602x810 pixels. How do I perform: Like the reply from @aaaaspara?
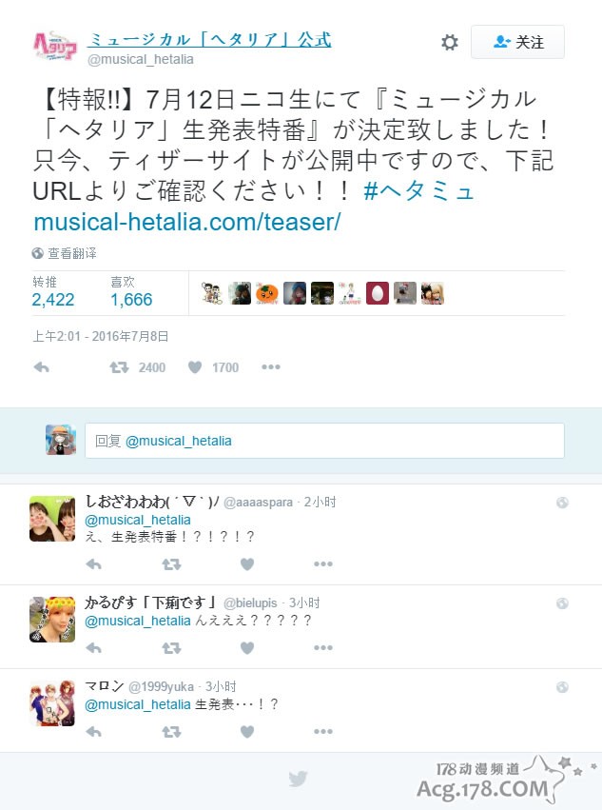tap(247, 564)
